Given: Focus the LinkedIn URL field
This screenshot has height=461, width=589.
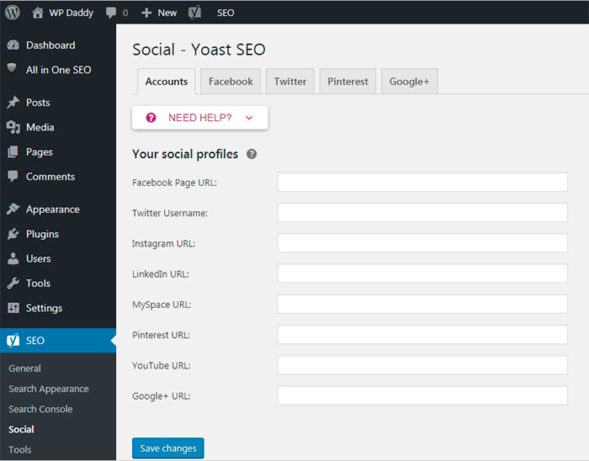Looking at the screenshot, I should 422,273.
